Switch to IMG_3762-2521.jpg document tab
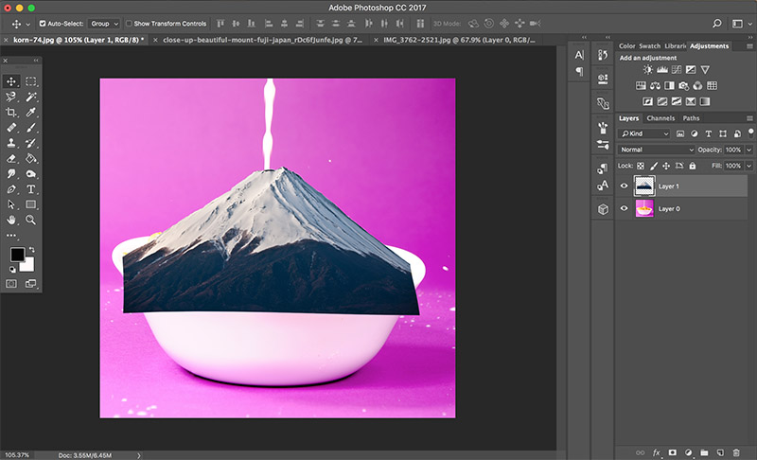The image size is (757, 460). pos(459,40)
